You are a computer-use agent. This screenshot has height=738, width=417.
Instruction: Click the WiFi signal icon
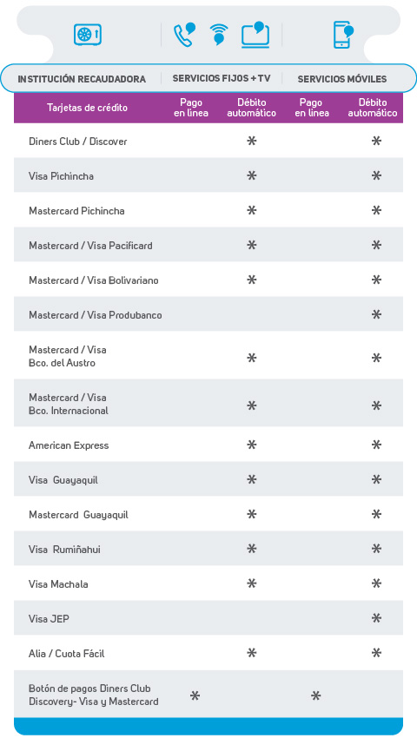pyautogui.click(x=219, y=35)
